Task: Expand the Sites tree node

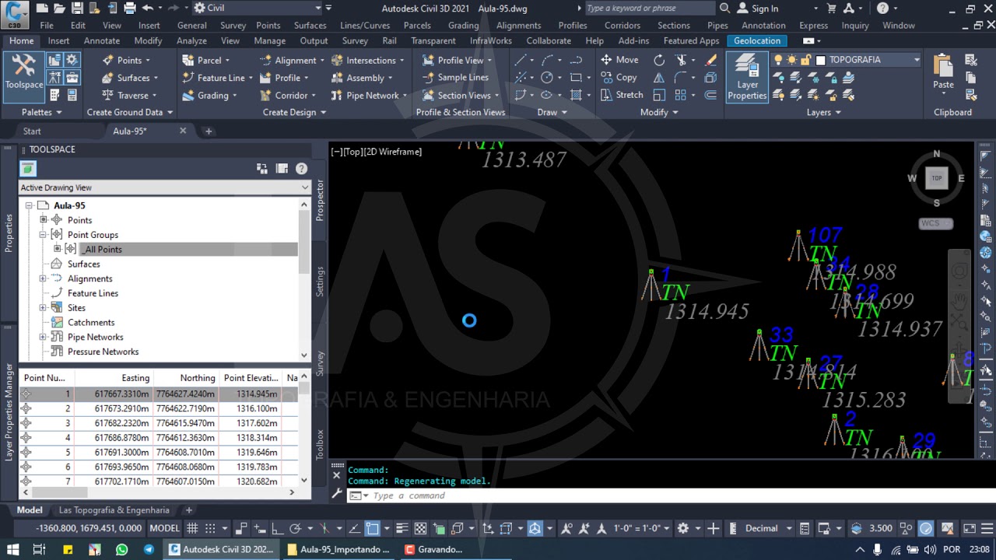Action: click(x=43, y=308)
